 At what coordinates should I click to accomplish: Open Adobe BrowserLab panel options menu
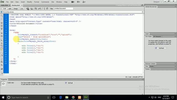(175, 7)
